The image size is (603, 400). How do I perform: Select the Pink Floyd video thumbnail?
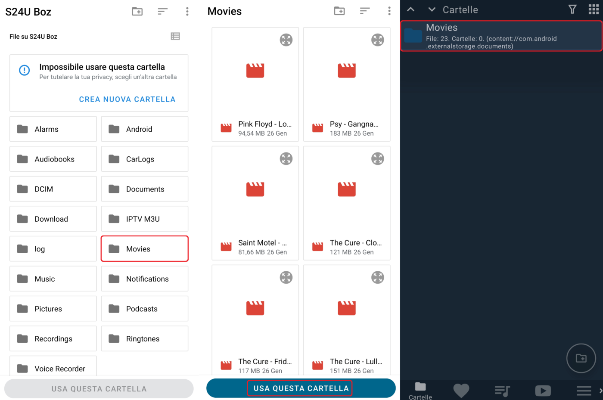click(255, 71)
